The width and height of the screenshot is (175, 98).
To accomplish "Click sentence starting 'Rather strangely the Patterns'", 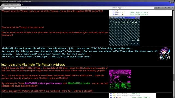I will click(47, 91).
